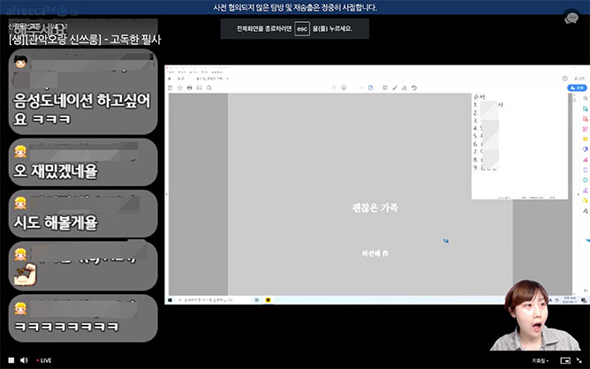Click the save icon in PDF toolbar

pyautogui.click(x=170, y=87)
